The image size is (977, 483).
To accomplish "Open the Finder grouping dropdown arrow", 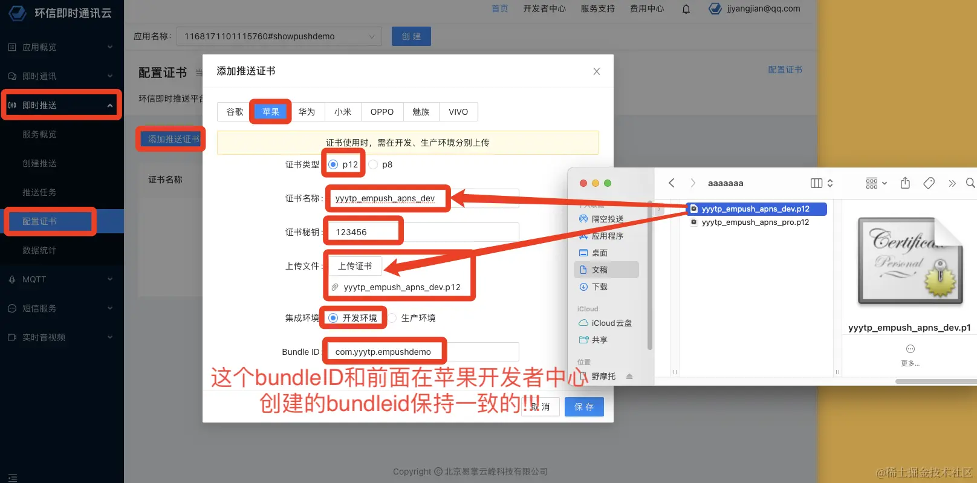I will tap(884, 183).
